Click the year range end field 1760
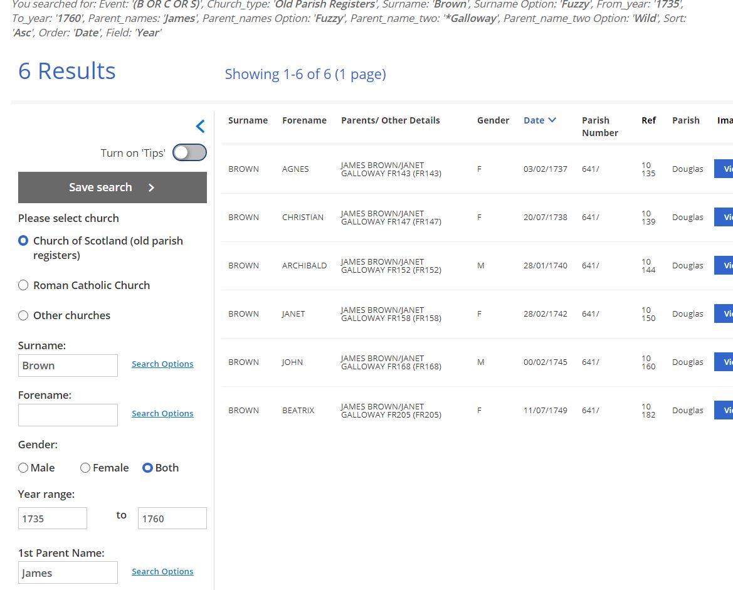Viewport: 733px width, 590px height. [x=172, y=519]
